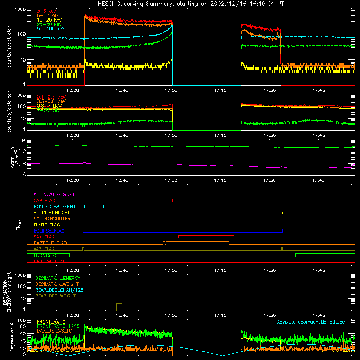Click counts/s/detector label of the MeV panel
The width and height of the screenshot is (360, 360).
coord(9,112)
